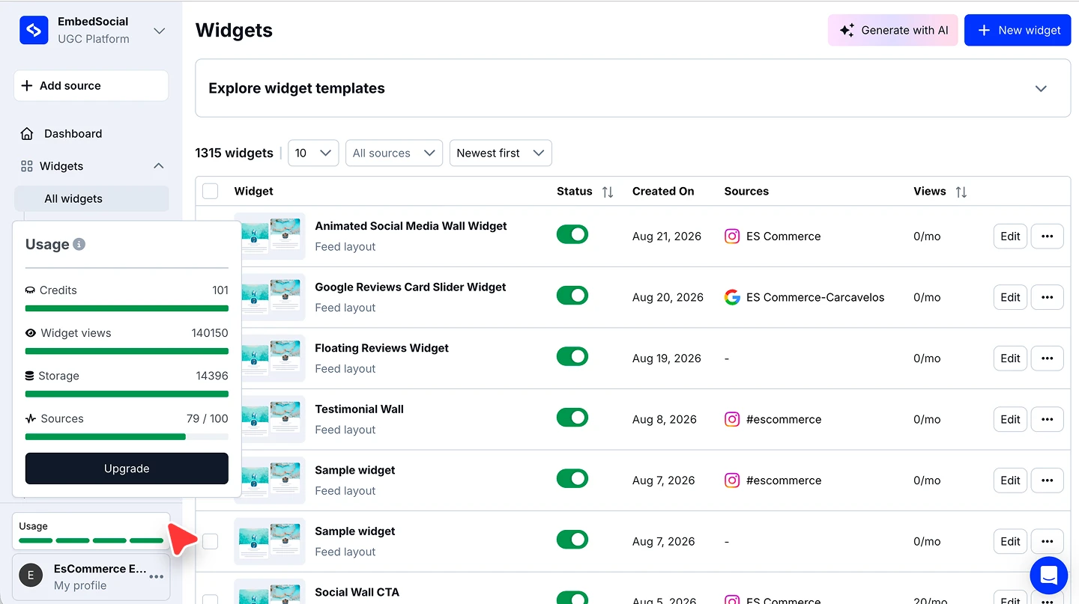This screenshot has width=1079, height=604.
Task: Open Social Wall CTA widget title
Action: coord(357,592)
